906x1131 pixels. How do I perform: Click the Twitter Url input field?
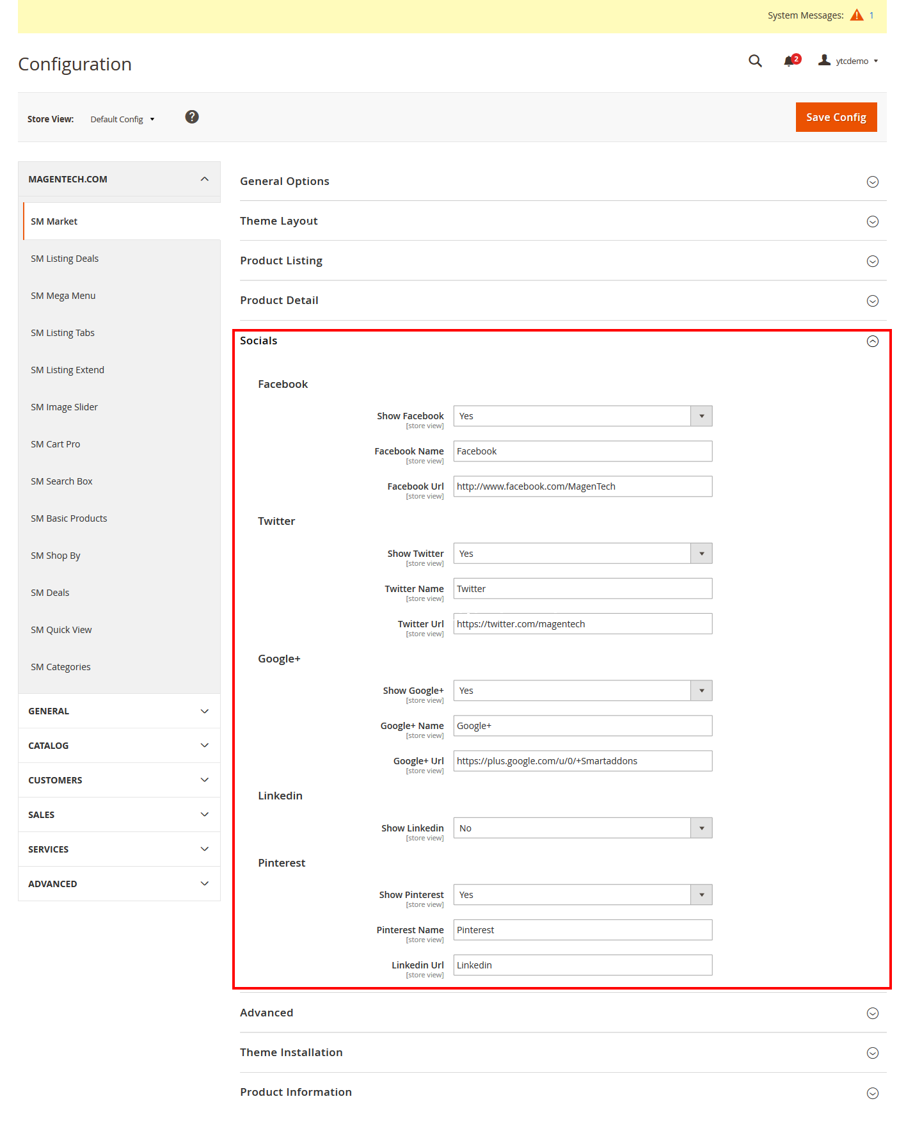coord(582,624)
